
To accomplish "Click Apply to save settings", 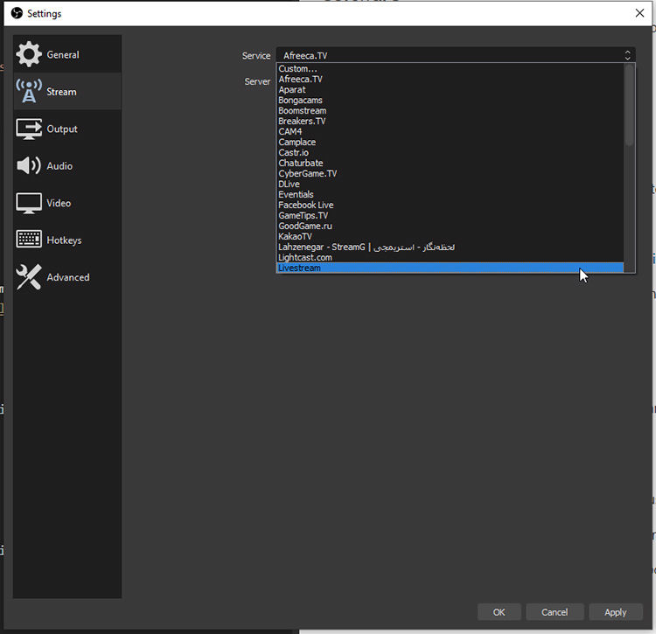I will point(615,612).
